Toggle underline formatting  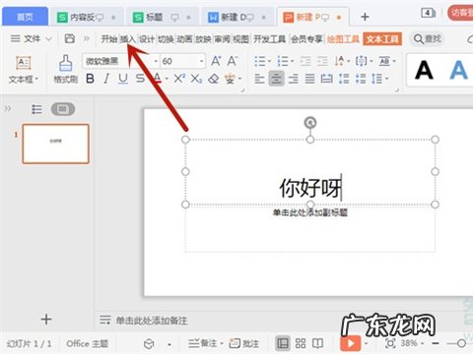click(123, 79)
